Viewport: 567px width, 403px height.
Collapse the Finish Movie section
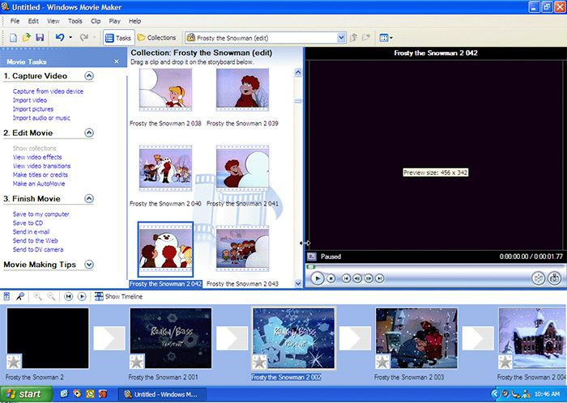(89, 198)
